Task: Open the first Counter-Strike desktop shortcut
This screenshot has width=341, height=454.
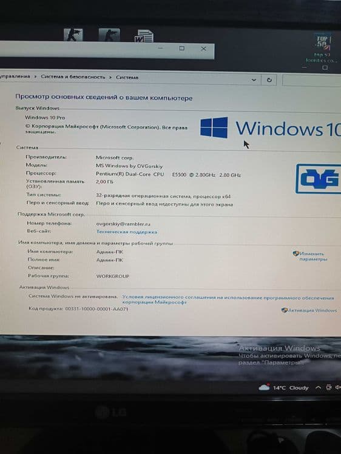Action: click(73, 35)
